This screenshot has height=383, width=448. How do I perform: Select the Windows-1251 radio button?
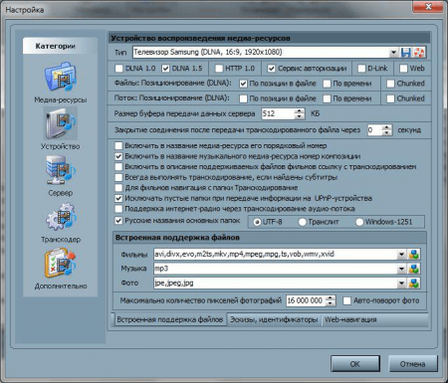point(359,222)
